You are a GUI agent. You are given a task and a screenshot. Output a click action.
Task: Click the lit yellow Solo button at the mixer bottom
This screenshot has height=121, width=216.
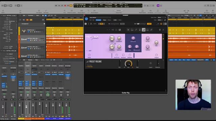click(62, 117)
